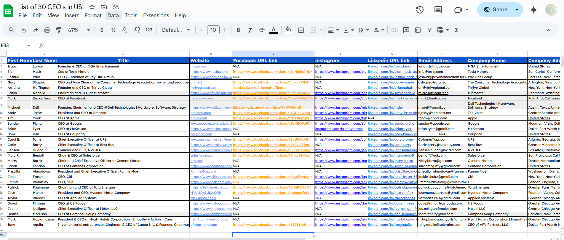Toggle strikethrough formatting

261,30
